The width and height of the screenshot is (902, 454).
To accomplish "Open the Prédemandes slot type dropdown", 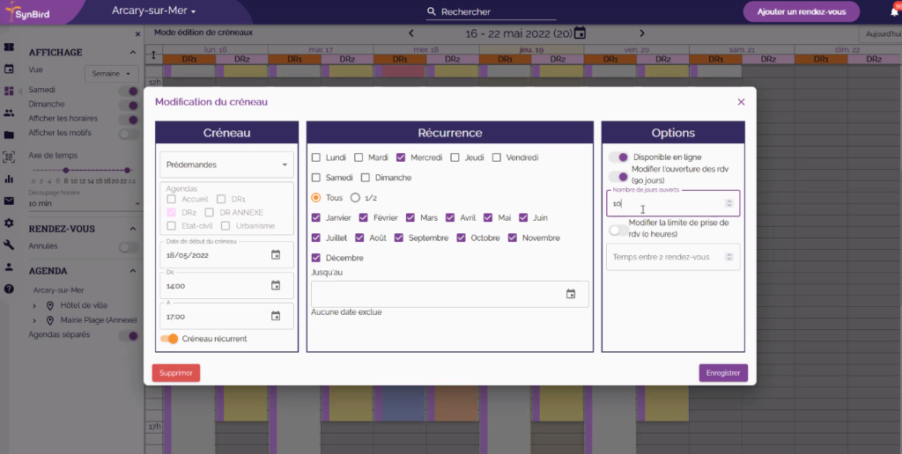I will [227, 165].
